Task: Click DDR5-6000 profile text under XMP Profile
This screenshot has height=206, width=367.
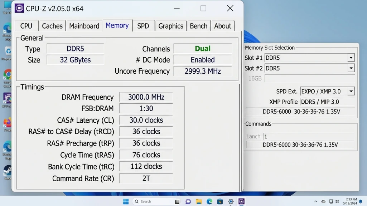Action: (x=301, y=112)
